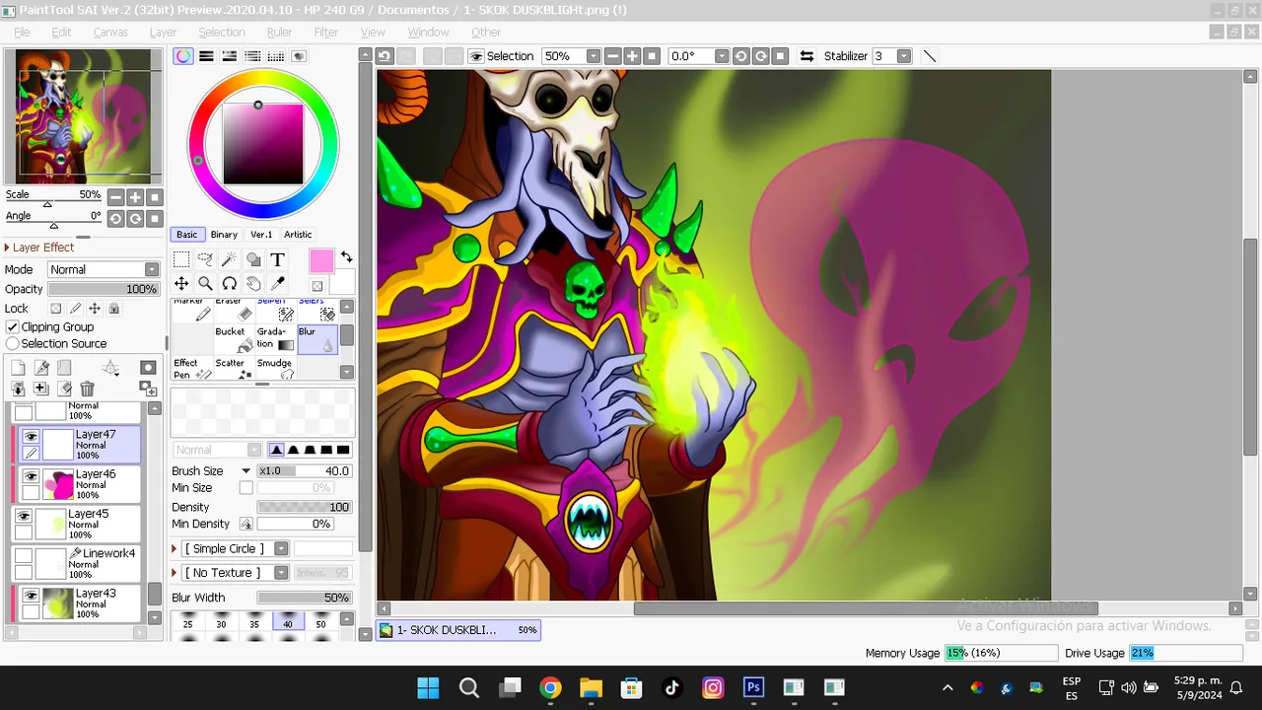Image resolution: width=1262 pixels, height=710 pixels.
Task: Click toolbar zoom-in plus button
Action: pos(632,56)
